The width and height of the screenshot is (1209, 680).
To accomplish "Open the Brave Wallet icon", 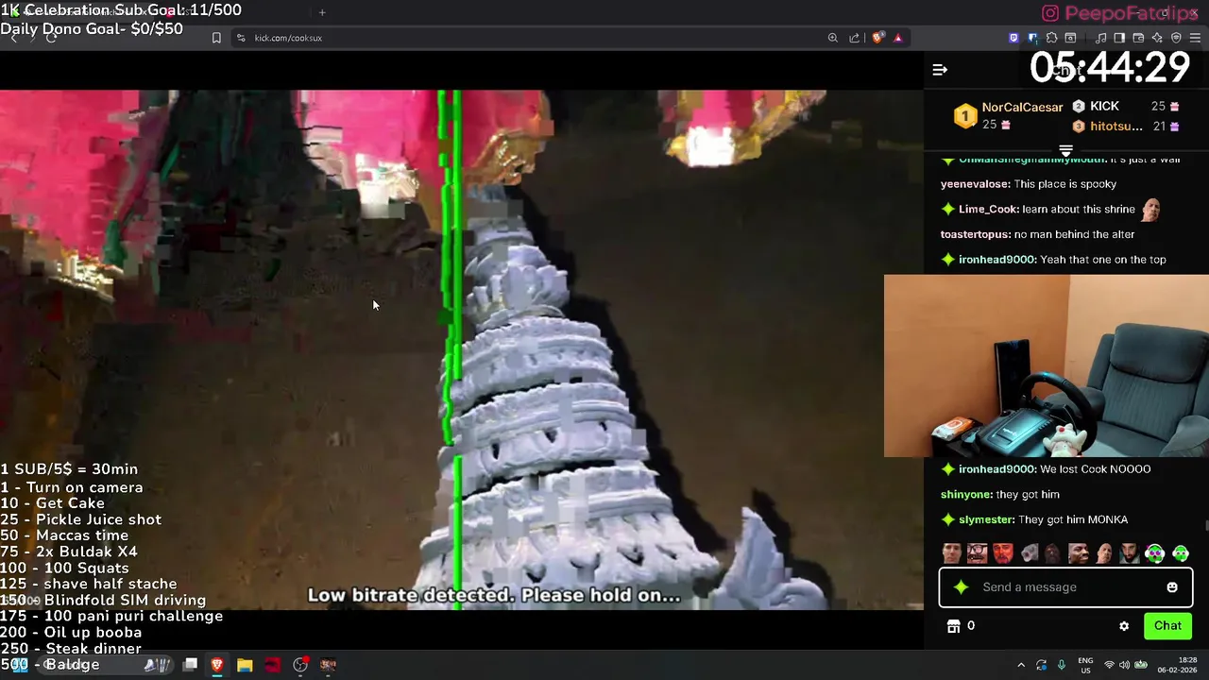I will pyautogui.click(x=1138, y=38).
